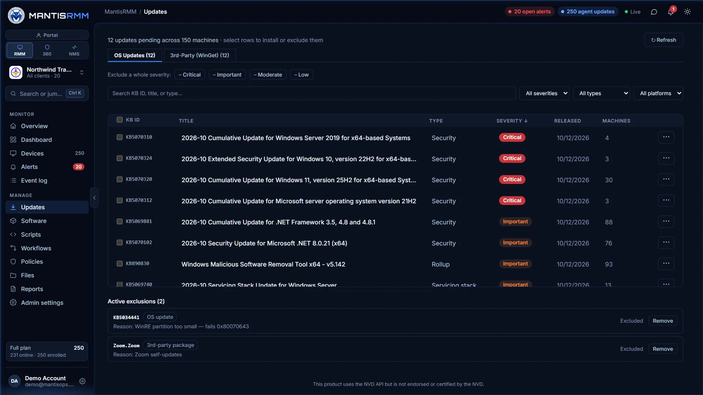Image resolution: width=703 pixels, height=395 pixels.
Task: Open Event log in the sidebar
Action: click(x=47, y=180)
